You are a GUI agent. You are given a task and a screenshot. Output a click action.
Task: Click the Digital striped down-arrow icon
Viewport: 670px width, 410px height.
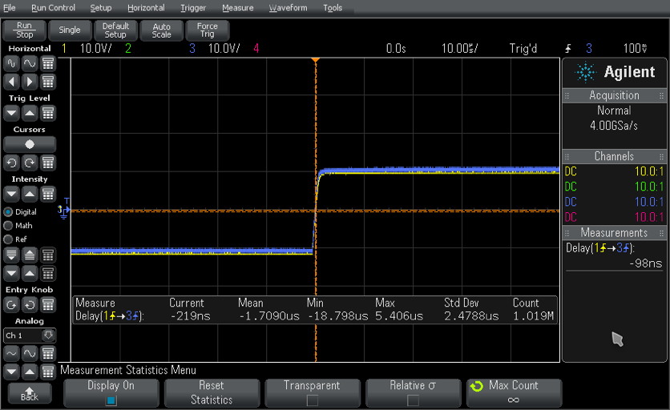click(11, 255)
